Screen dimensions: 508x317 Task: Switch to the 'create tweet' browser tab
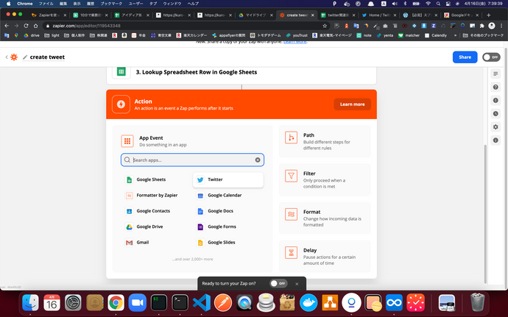[297, 15]
